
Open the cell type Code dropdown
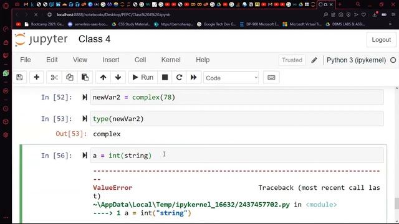point(231,78)
